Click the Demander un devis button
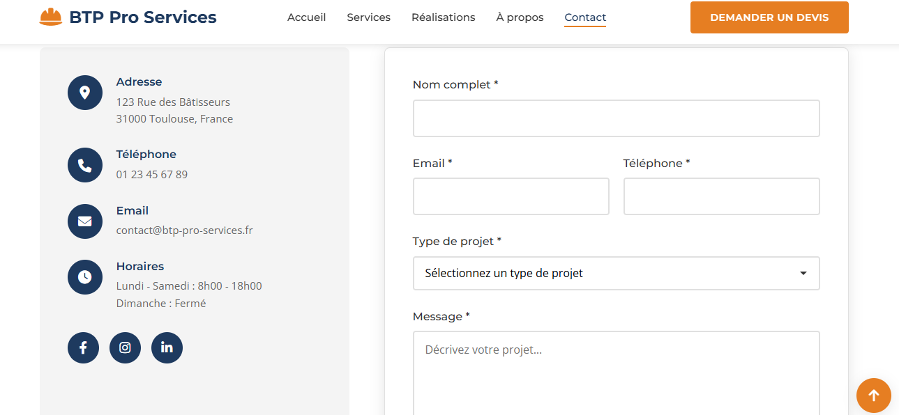Screen dimensions: 899x415 769,17
